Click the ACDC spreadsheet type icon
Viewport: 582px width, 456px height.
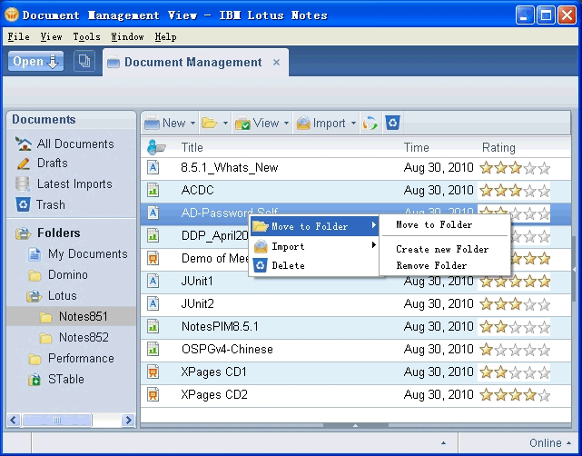(153, 190)
